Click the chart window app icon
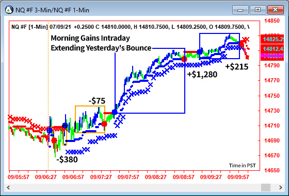 [9, 10]
